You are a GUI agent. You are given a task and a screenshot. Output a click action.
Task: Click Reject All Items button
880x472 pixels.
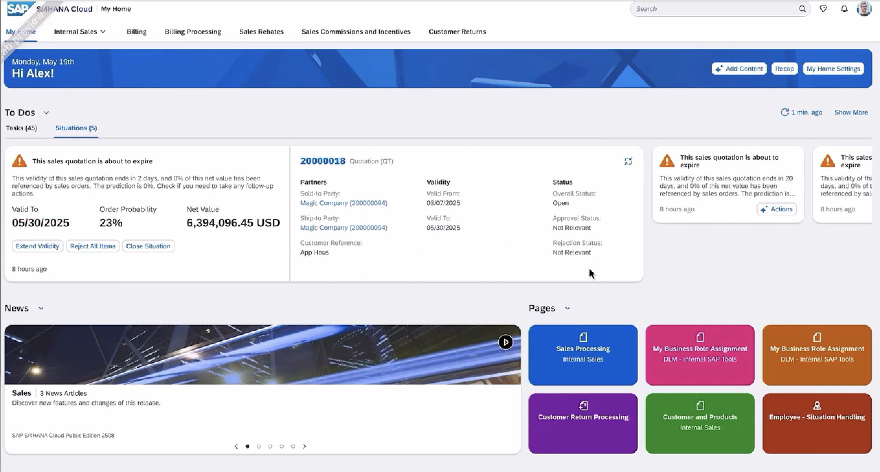tap(93, 246)
